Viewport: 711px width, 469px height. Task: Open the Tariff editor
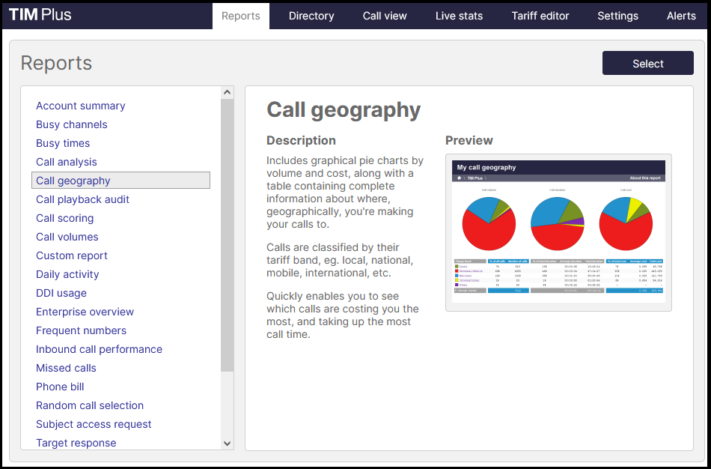point(540,15)
